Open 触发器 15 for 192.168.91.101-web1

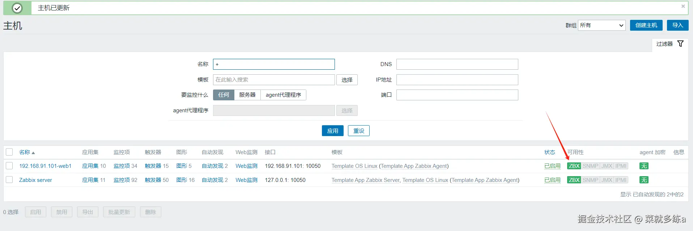(x=153, y=166)
